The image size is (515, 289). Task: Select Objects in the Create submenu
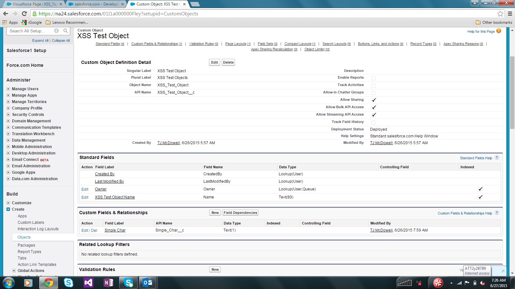(x=24, y=237)
